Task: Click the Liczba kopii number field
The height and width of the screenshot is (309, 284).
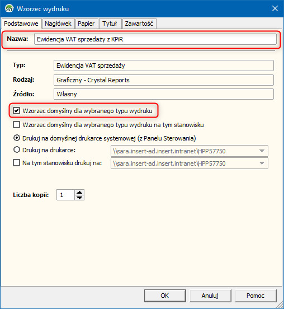Action: (x=65, y=195)
